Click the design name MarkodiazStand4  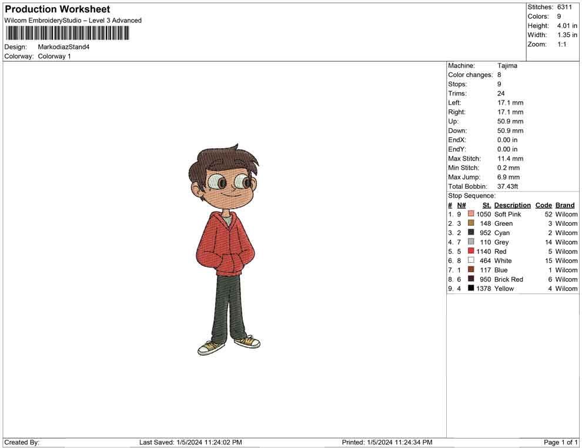pyautogui.click(x=63, y=47)
